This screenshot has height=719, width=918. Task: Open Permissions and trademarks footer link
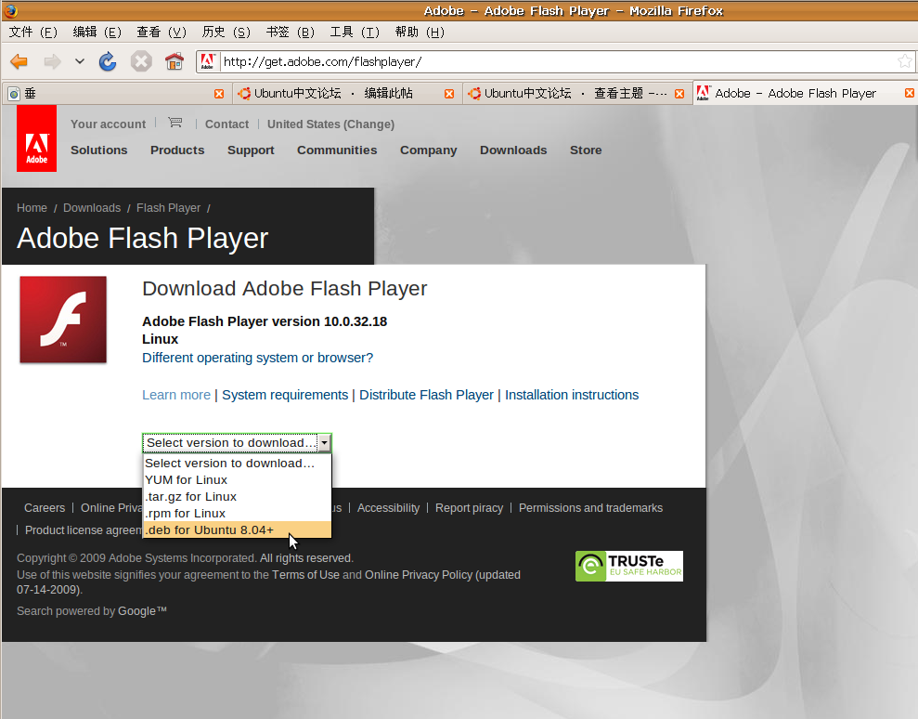tap(590, 508)
